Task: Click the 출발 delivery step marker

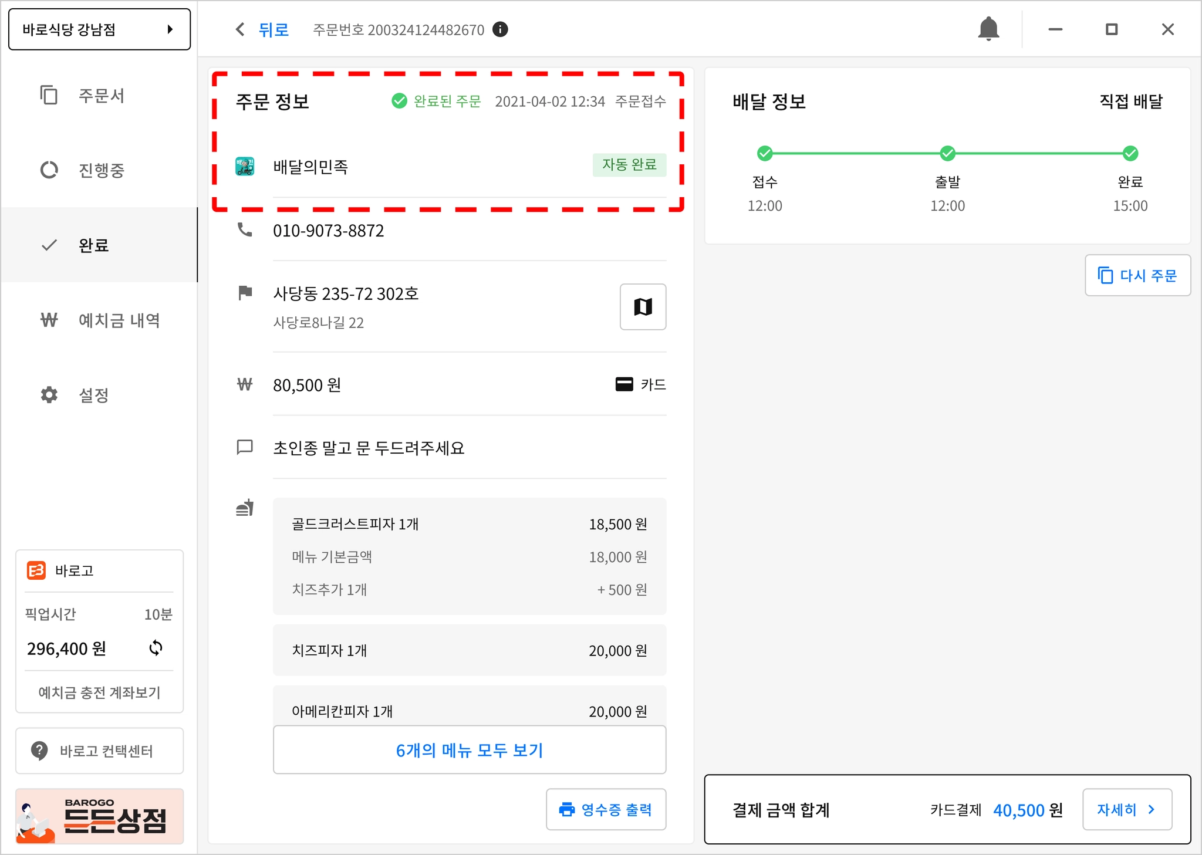Action: click(947, 154)
